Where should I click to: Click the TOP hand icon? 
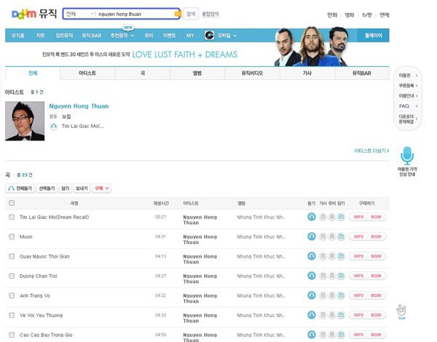pyautogui.click(x=401, y=312)
